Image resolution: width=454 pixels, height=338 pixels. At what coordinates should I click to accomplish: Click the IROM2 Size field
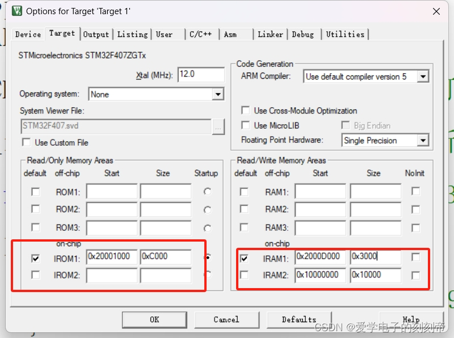(x=166, y=275)
